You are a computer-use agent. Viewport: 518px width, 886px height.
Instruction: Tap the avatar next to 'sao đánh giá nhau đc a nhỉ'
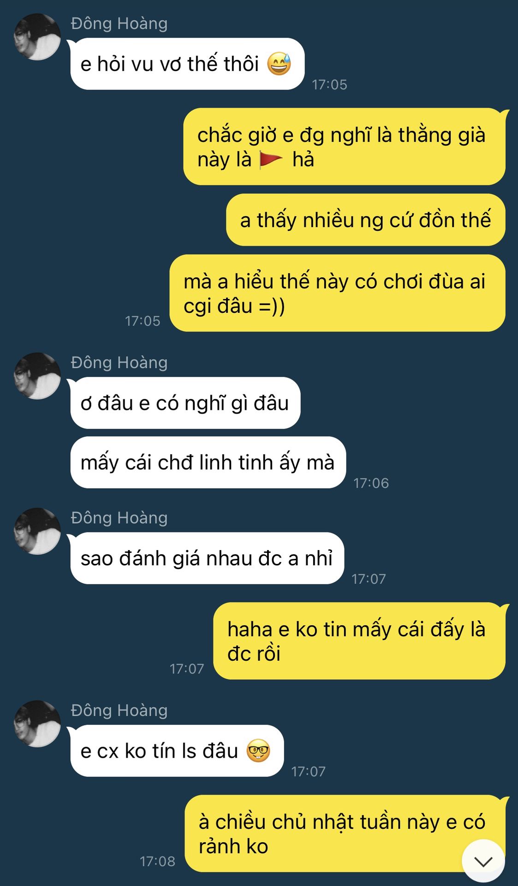tap(37, 531)
